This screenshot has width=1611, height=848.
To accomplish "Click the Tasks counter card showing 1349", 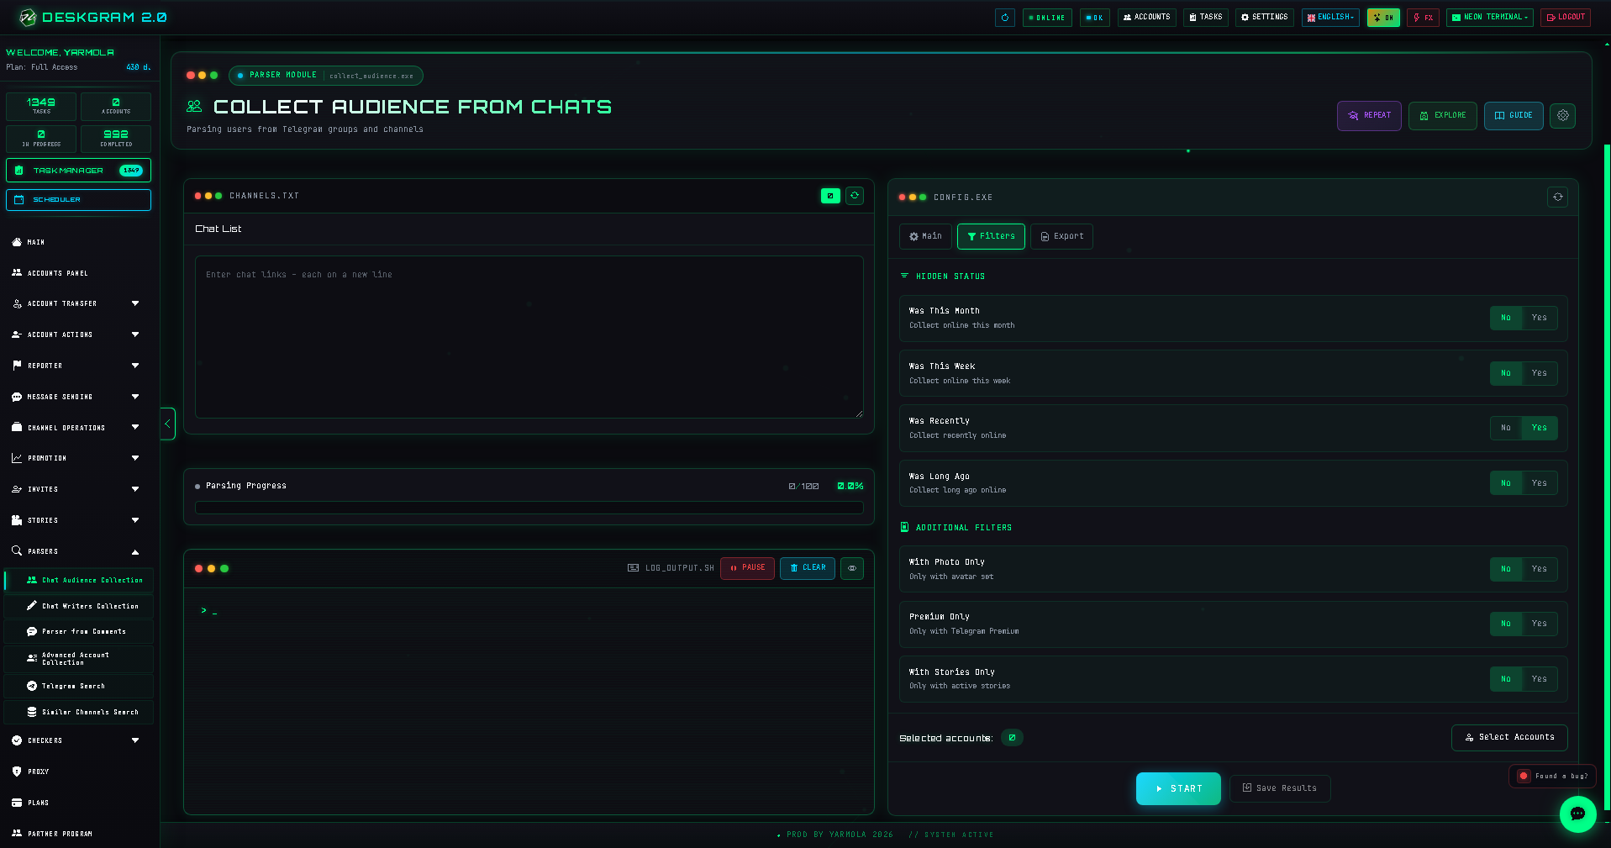I will [41, 106].
